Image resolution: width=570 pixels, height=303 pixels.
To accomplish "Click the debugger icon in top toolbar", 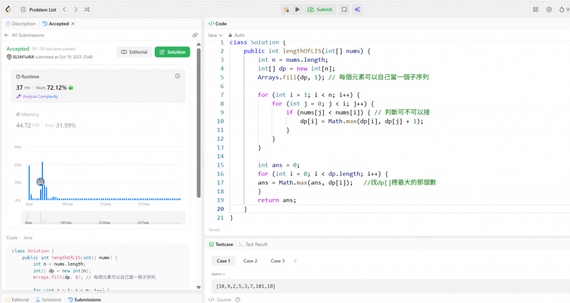I will point(287,9).
